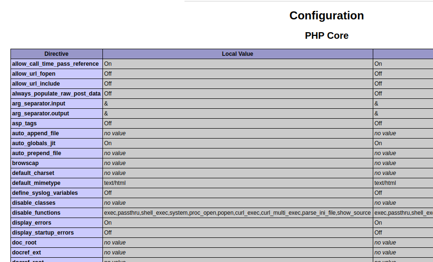The width and height of the screenshot is (433, 262).
Task: Click the Local Value column header
Action: pos(238,54)
